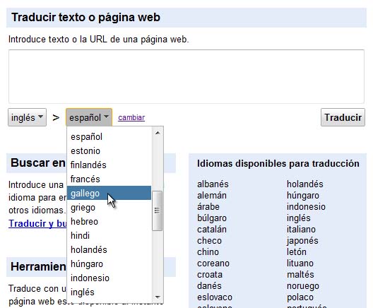Click indonesio in available languages panel
This screenshot has height=308, width=373.
[x=306, y=207]
